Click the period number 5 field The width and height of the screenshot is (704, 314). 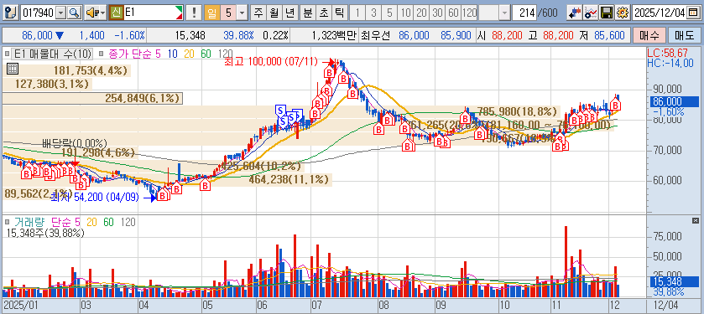coord(228,13)
